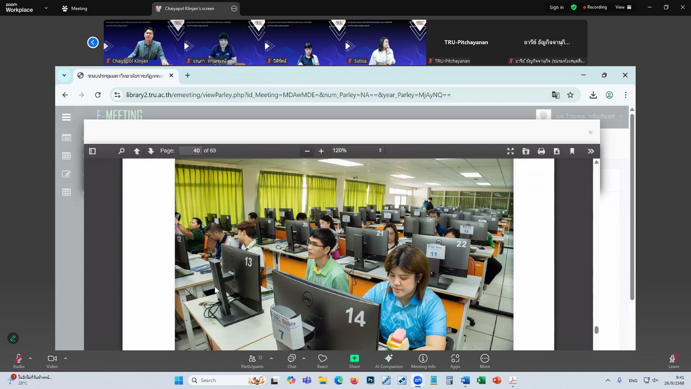Viewport: 691px width, 389px height.
Task: Bookmark this page with star icon
Action: [570, 95]
